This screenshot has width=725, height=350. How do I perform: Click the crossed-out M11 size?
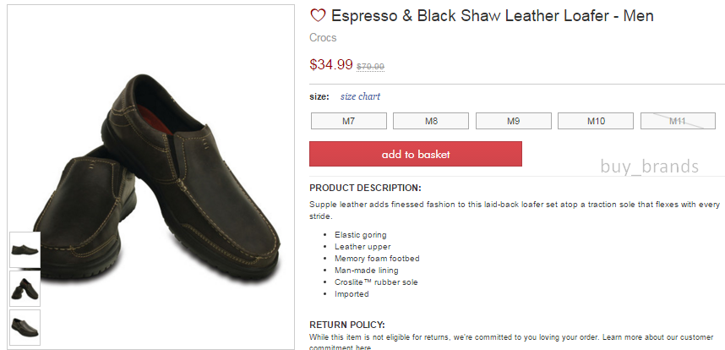[678, 121]
